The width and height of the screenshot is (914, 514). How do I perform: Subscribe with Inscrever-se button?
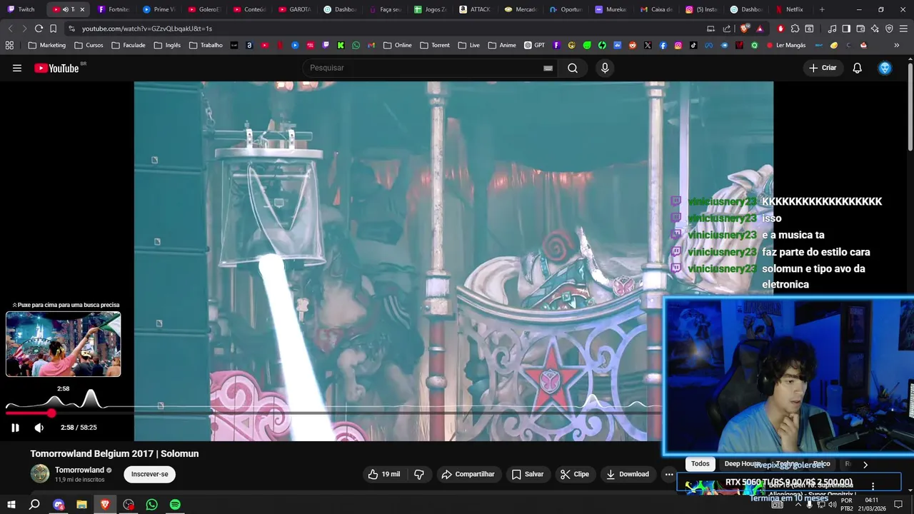150,474
